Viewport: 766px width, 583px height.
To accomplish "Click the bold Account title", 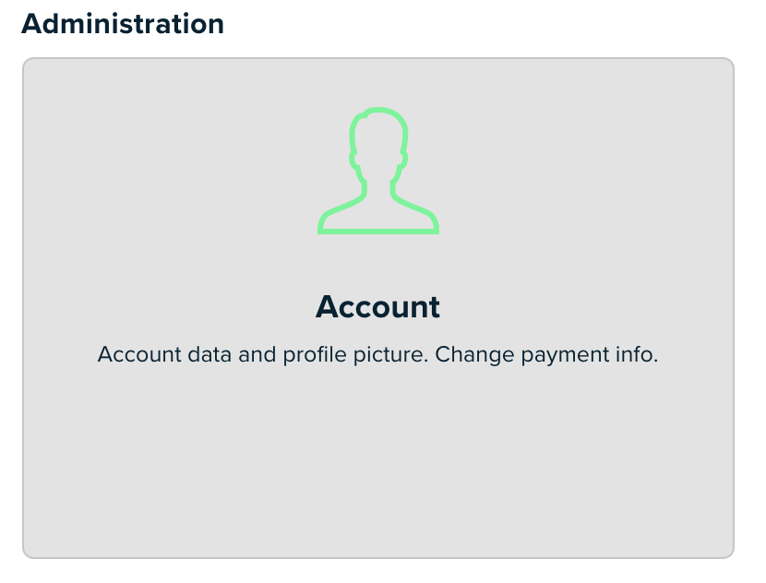I will pos(377,306).
